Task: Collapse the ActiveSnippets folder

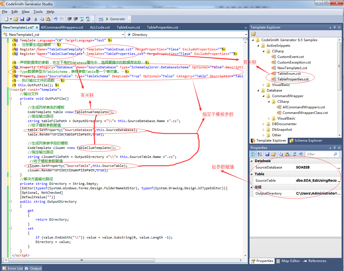Action: 258,45
